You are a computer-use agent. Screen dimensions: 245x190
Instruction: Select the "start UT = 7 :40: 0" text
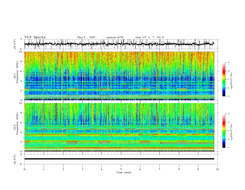[x=149, y=37]
